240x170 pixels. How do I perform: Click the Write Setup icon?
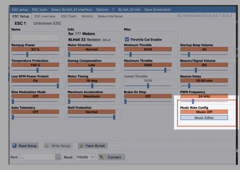(x=47, y=146)
